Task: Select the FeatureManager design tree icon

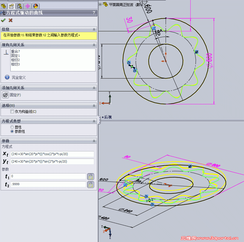Action: [x=3, y=6]
